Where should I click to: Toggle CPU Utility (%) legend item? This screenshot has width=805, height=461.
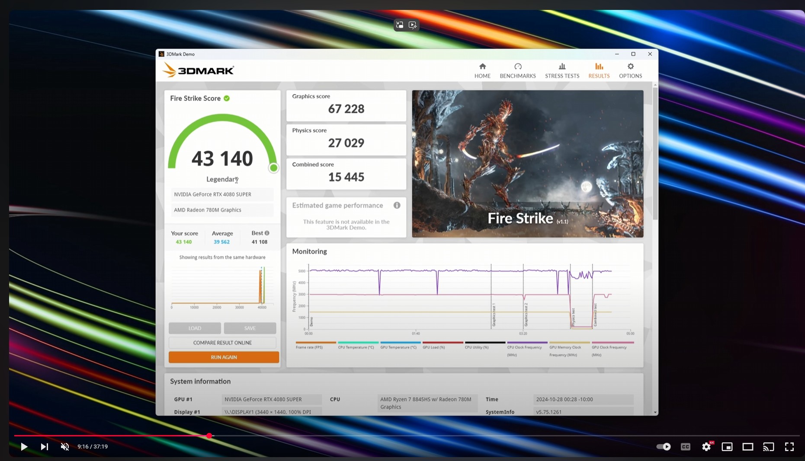[x=485, y=346]
